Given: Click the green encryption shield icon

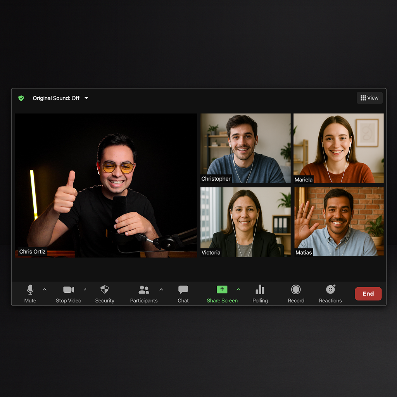Looking at the screenshot, I should pyautogui.click(x=21, y=98).
